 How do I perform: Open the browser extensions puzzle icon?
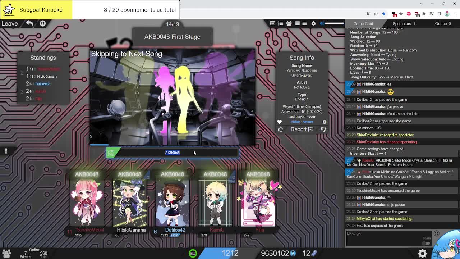coord(424,14)
